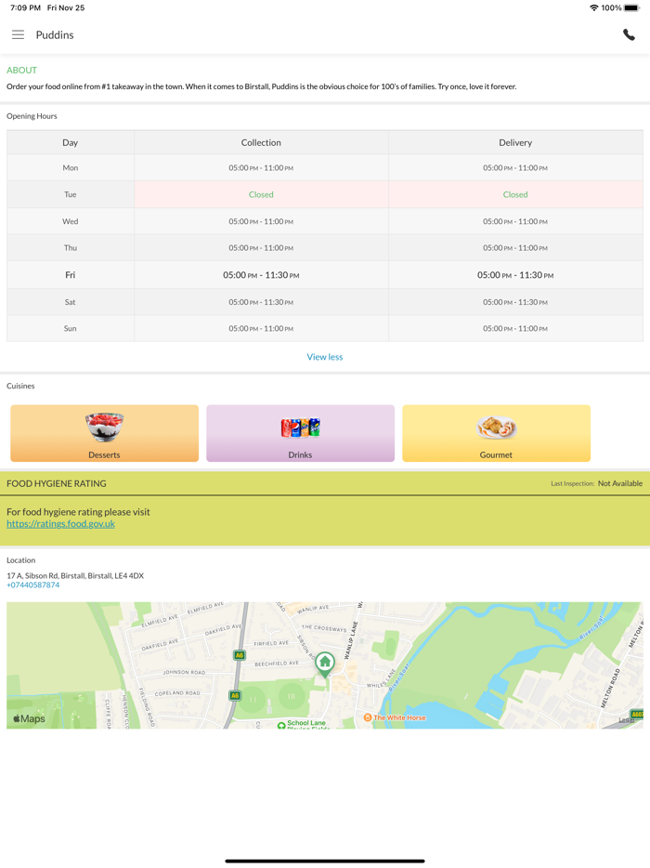The width and height of the screenshot is (650, 868).
Task: Click the Wed Delivery hours cell
Action: click(515, 221)
